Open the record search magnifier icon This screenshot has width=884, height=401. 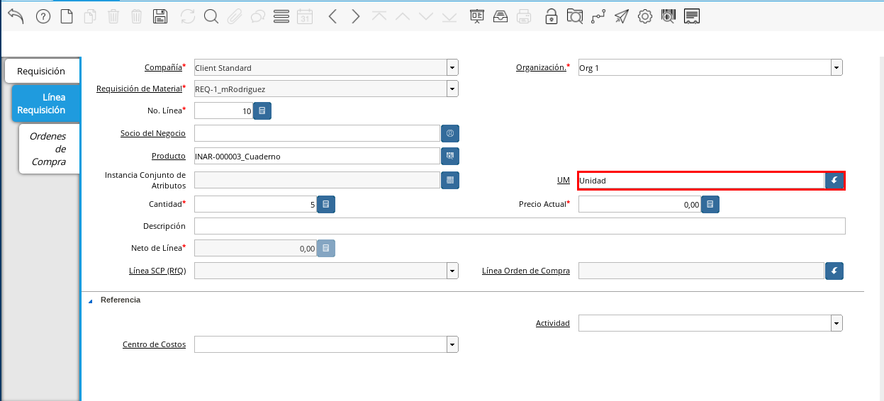pyautogui.click(x=211, y=17)
